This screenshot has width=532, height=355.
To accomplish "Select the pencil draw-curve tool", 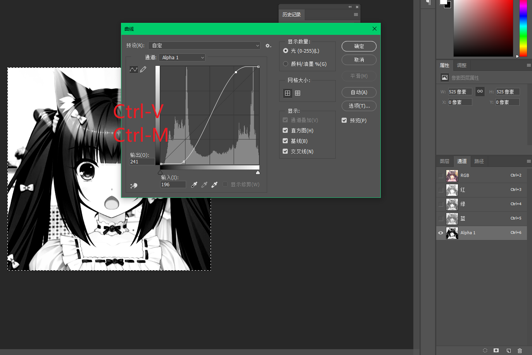I will pyautogui.click(x=143, y=69).
